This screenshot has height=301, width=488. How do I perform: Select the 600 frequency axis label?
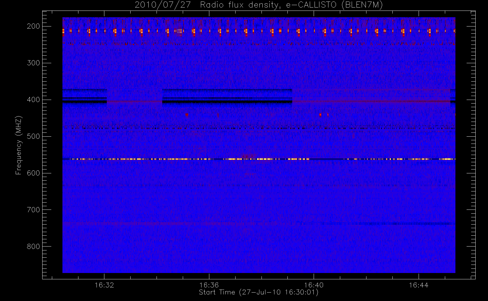33,173
